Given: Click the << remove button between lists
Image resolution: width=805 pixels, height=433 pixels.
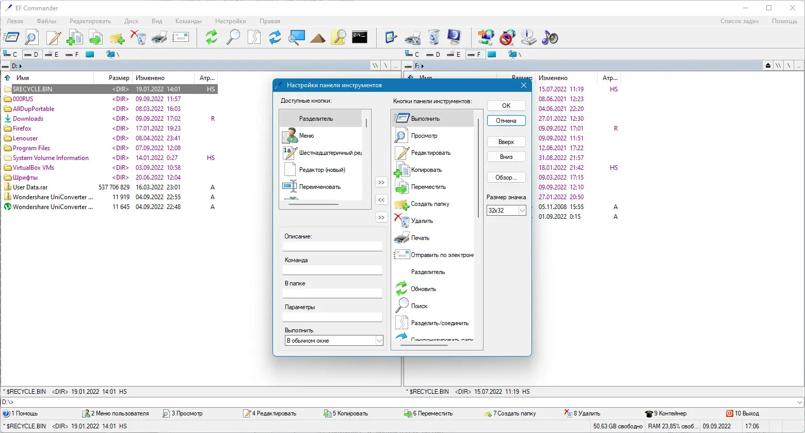Looking at the screenshot, I should click(381, 200).
